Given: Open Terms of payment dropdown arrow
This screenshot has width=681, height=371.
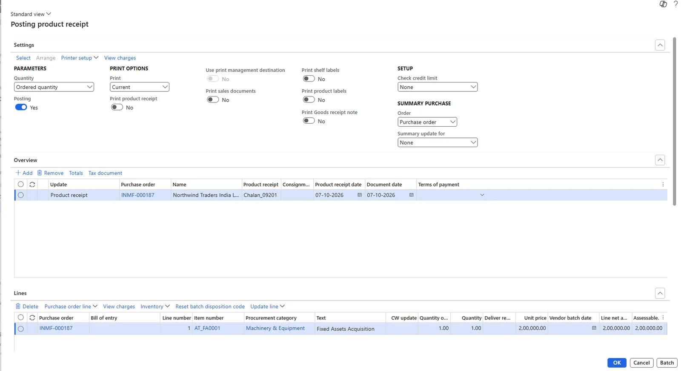Looking at the screenshot, I should click(x=482, y=195).
